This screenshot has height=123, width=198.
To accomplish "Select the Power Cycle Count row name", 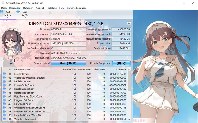I will [24, 85].
